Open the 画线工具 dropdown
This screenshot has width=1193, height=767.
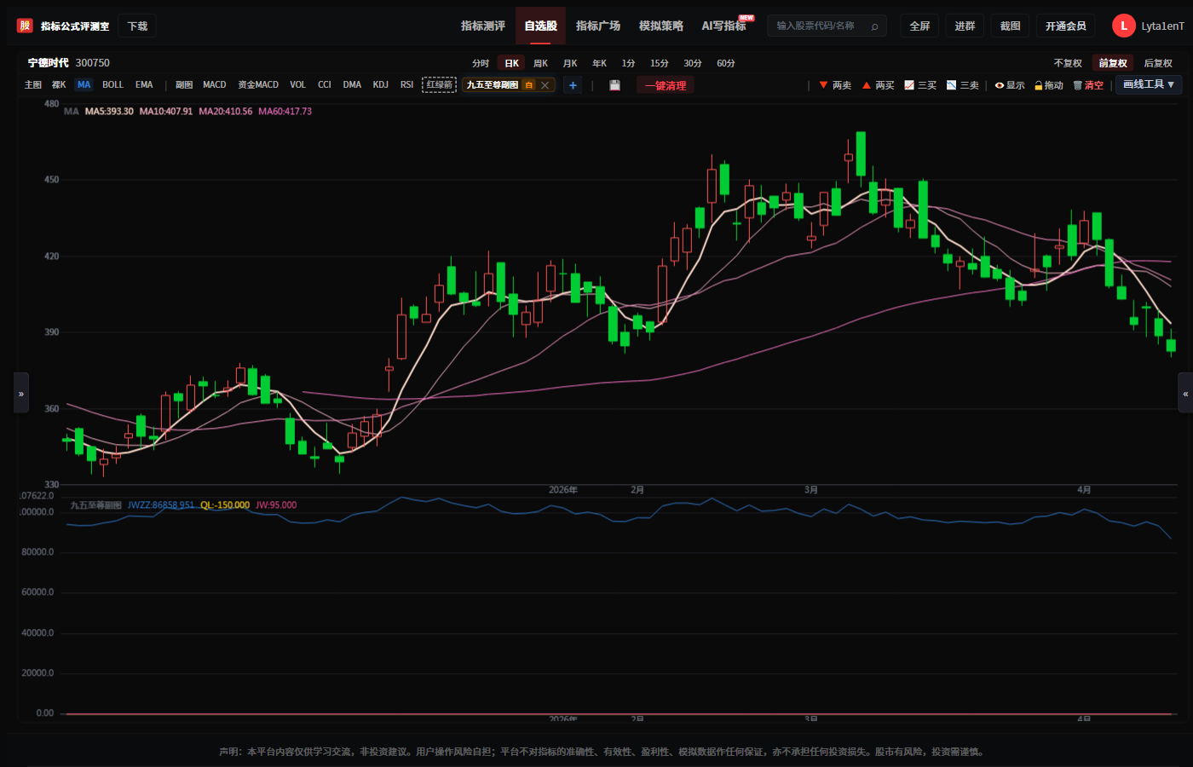point(1149,84)
